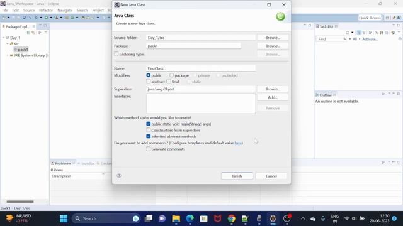
Task: Select the package modifier radio button
Action: pyautogui.click(x=171, y=75)
